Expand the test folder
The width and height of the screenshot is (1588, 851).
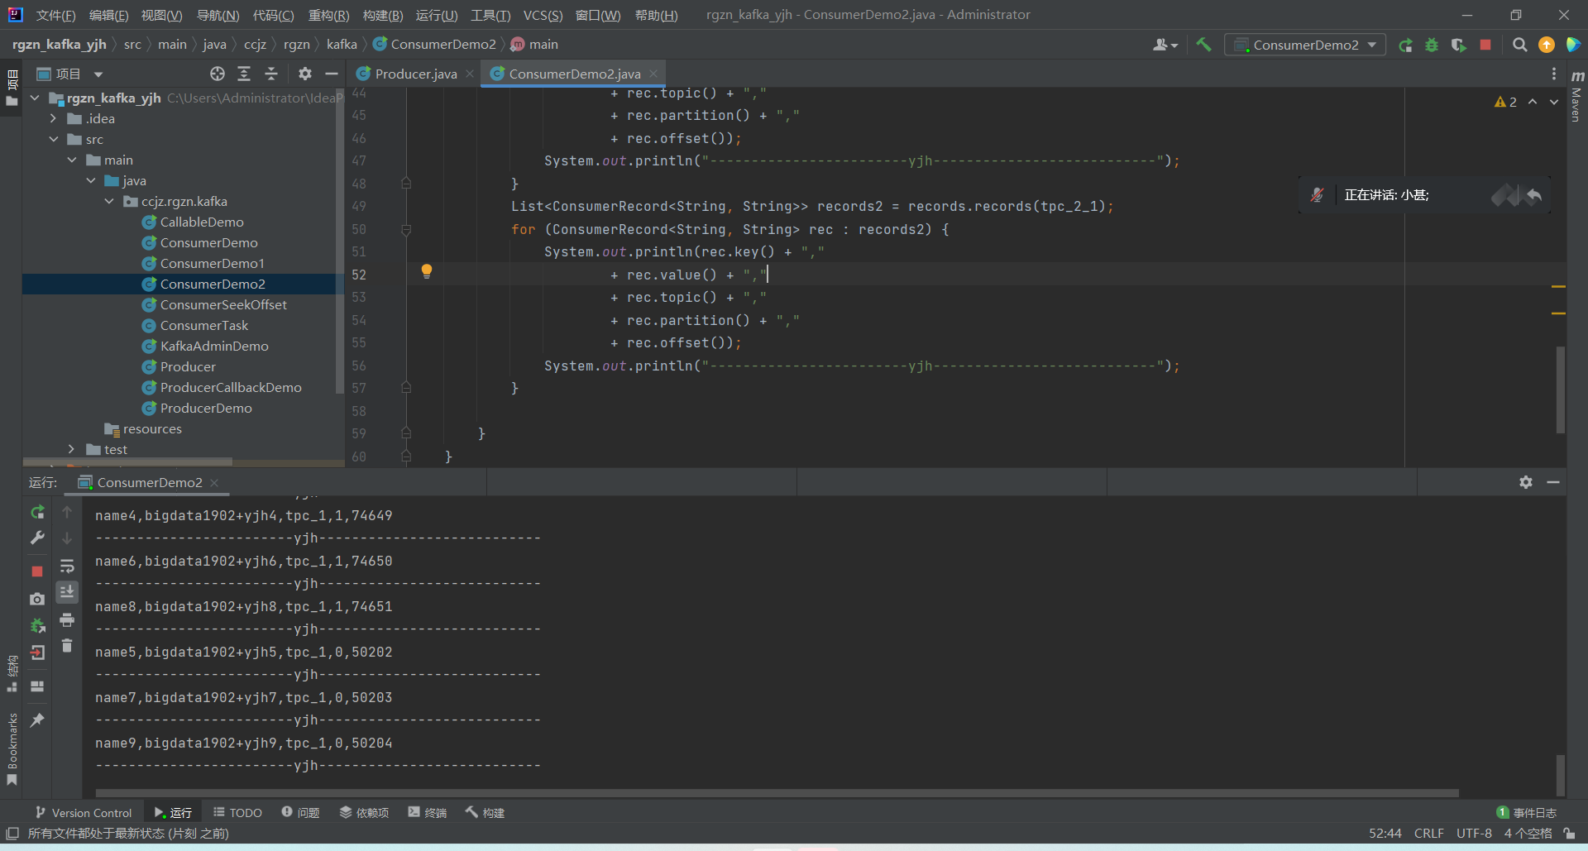pyautogui.click(x=72, y=449)
